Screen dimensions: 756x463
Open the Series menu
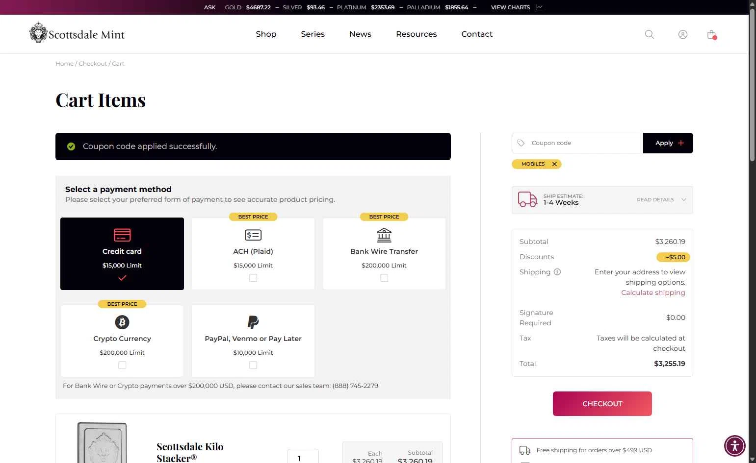click(313, 34)
